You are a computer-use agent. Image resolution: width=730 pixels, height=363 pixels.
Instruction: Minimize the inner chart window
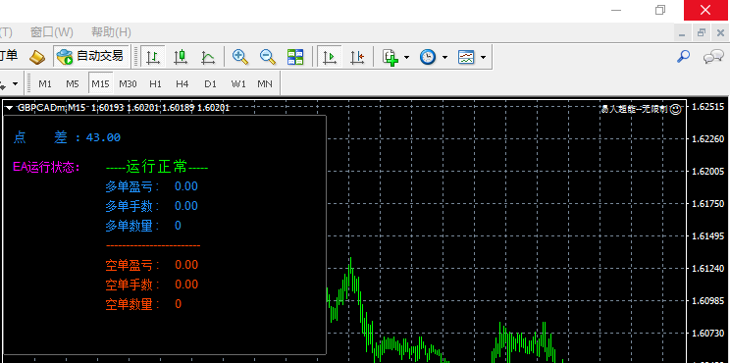[683, 33]
